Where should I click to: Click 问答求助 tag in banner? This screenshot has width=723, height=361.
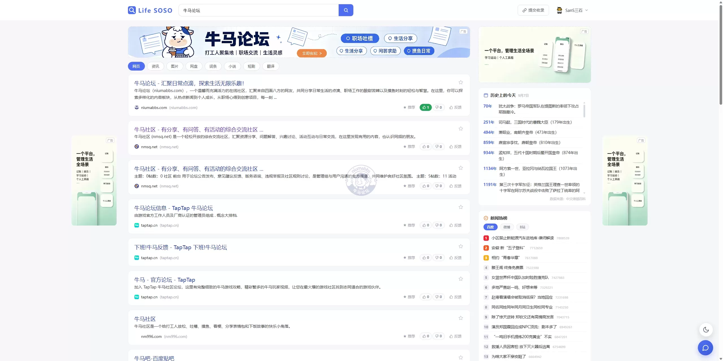tap(385, 51)
